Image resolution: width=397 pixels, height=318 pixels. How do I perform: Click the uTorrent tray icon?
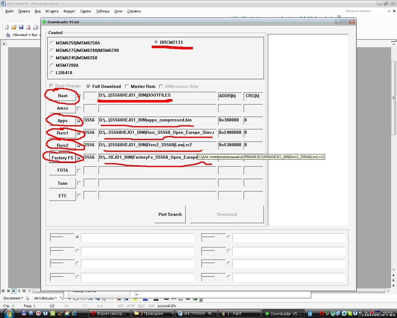tap(333, 314)
